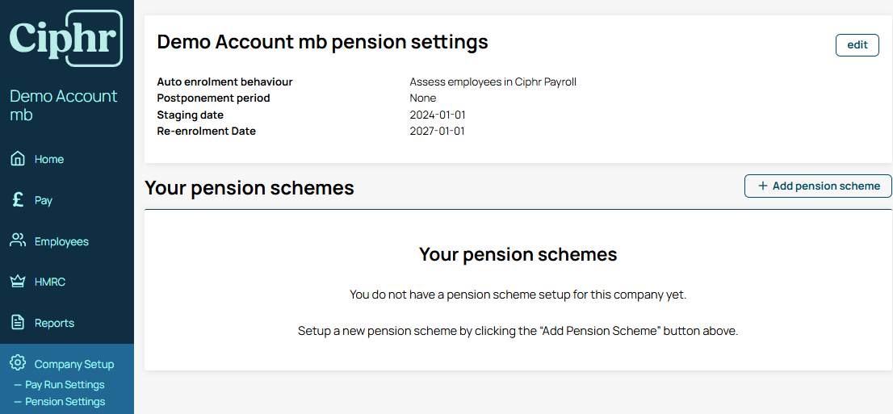The width and height of the screenshot is (893, 414).
Task: Click the Demo Account mb company name
Action: coord(64,106)
